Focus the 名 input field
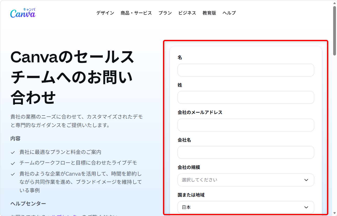The width and height of the screenshot is (337, 216). click(x=246, y=70)
